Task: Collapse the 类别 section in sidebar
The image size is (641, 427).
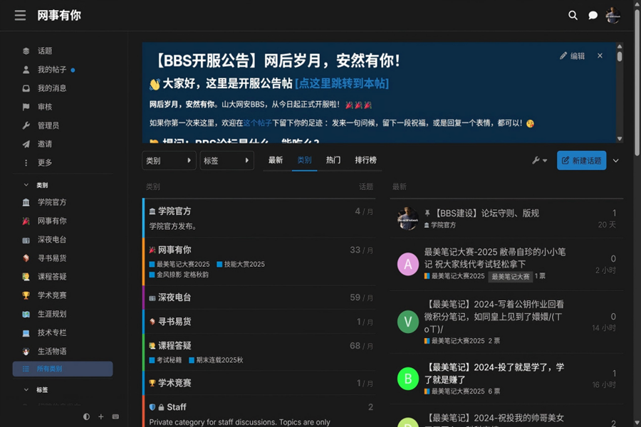Action: pos(27,185)
